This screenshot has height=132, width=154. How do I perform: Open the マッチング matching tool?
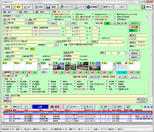66,7
